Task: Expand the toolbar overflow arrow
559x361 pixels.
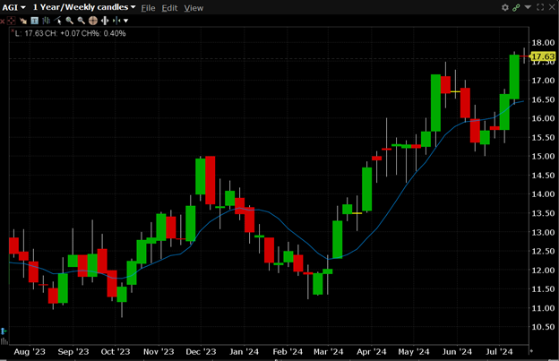Action: click(125, 21)
